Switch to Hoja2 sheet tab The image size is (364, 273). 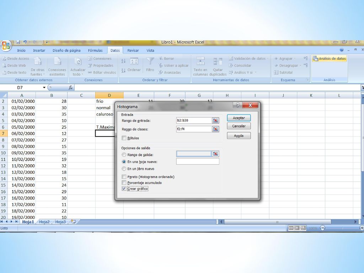(44, 222)
